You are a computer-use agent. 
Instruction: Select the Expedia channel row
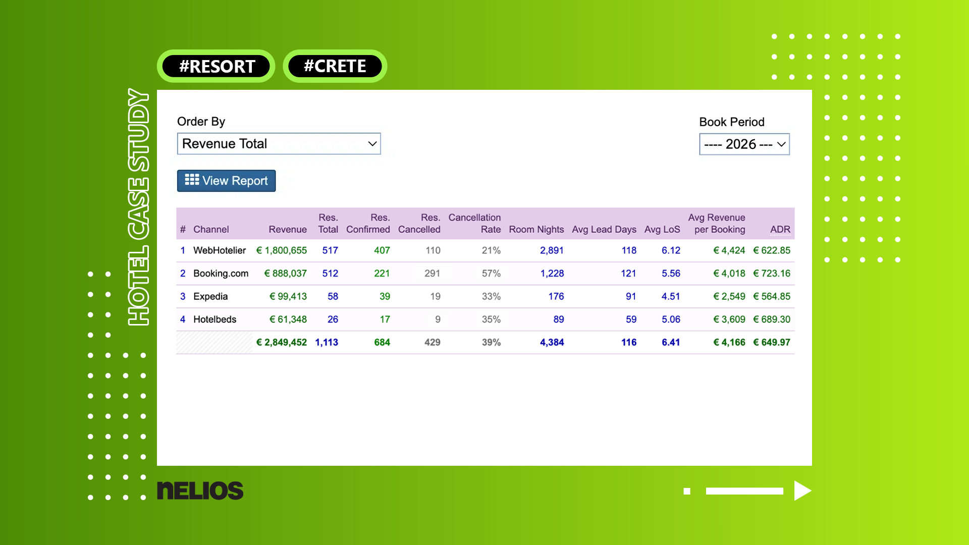click(486, 296)
